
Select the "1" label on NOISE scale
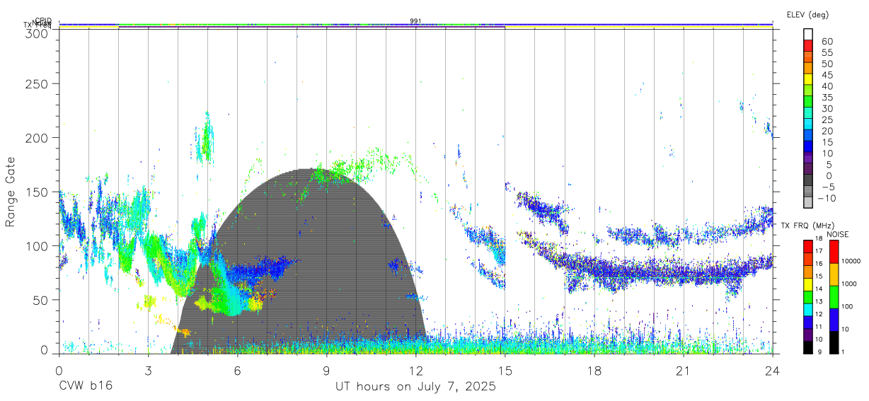pyautogui.click(x=844, y=352)
